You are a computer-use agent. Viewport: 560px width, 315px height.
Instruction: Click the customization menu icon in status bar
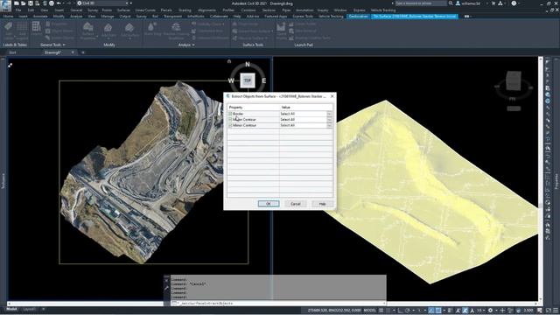point(556,311)
